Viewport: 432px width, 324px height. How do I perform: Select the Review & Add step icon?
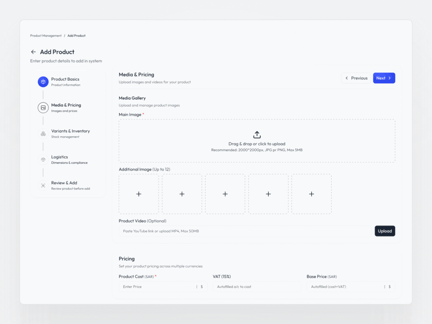pos(43,186)
